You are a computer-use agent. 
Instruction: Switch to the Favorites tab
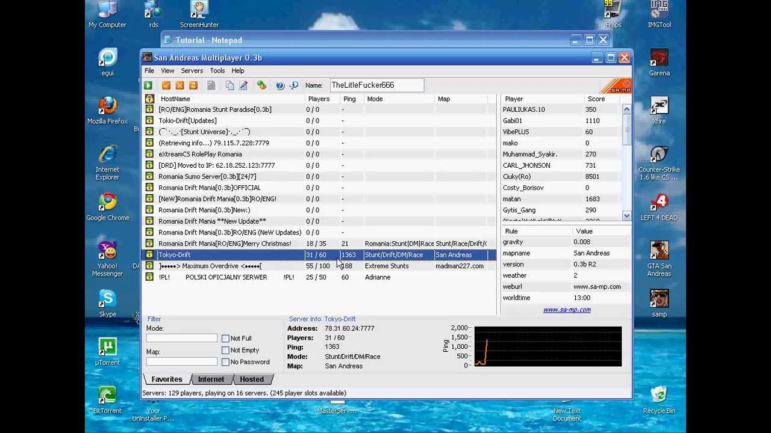(167, 379)
